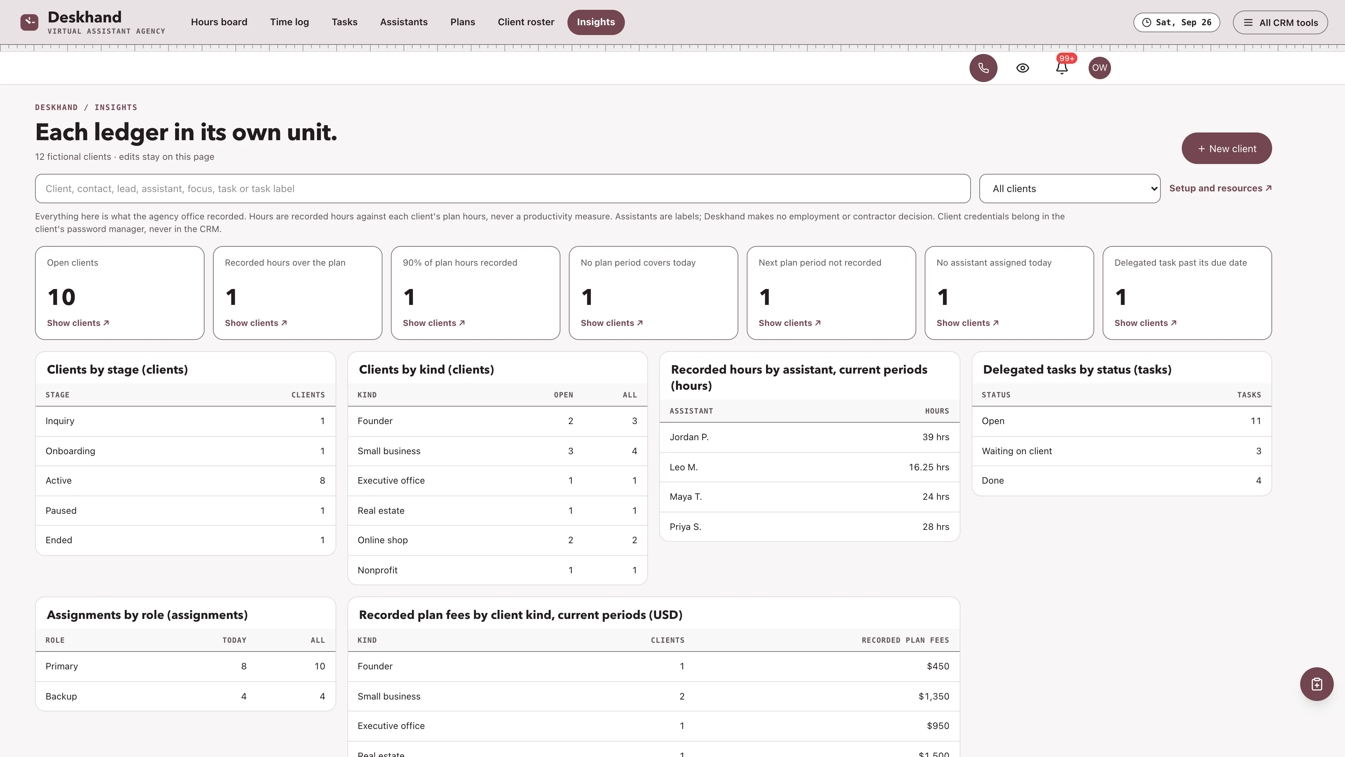1345x757 pixels.
Task: Click the New client button
Action: 1227,148
